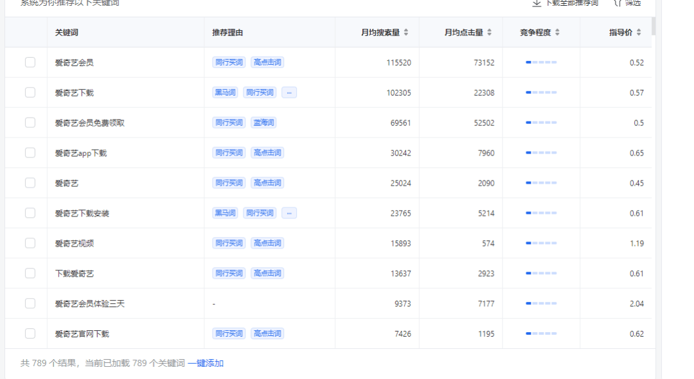Sort by 指导价 column arrows
Image resolution: width=694 pixels, height=379 pixels.
(639, 32)
